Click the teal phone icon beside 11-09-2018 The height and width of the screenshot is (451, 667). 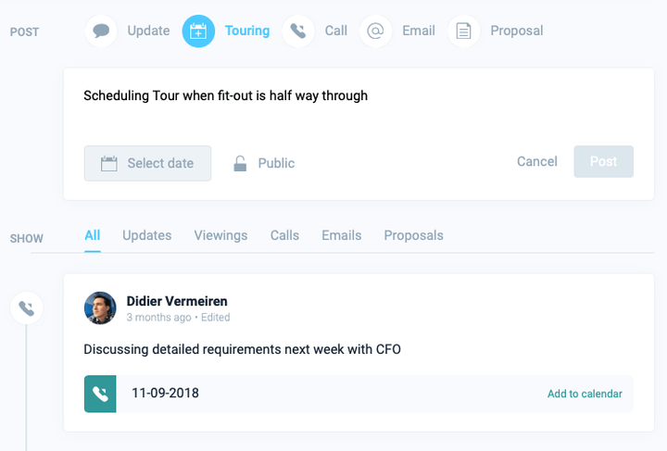pos(100,394)
